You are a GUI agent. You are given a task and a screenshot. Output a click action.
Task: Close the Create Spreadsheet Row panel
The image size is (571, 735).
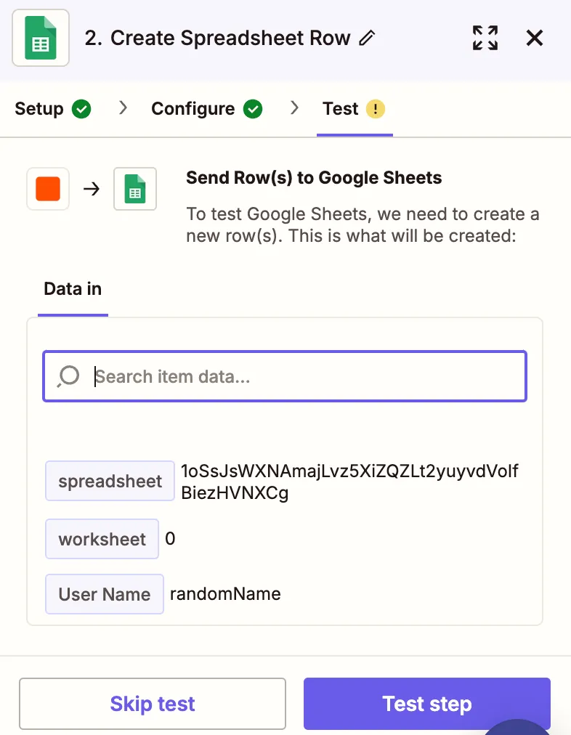[535, 38]
